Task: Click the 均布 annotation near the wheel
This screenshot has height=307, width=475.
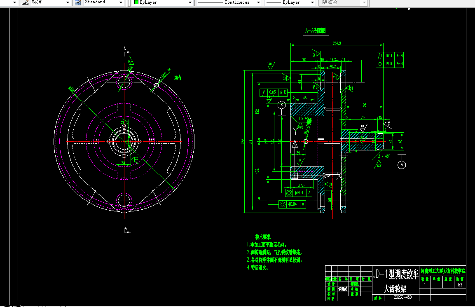Action: pyautogui.click(x=178, y=77)
